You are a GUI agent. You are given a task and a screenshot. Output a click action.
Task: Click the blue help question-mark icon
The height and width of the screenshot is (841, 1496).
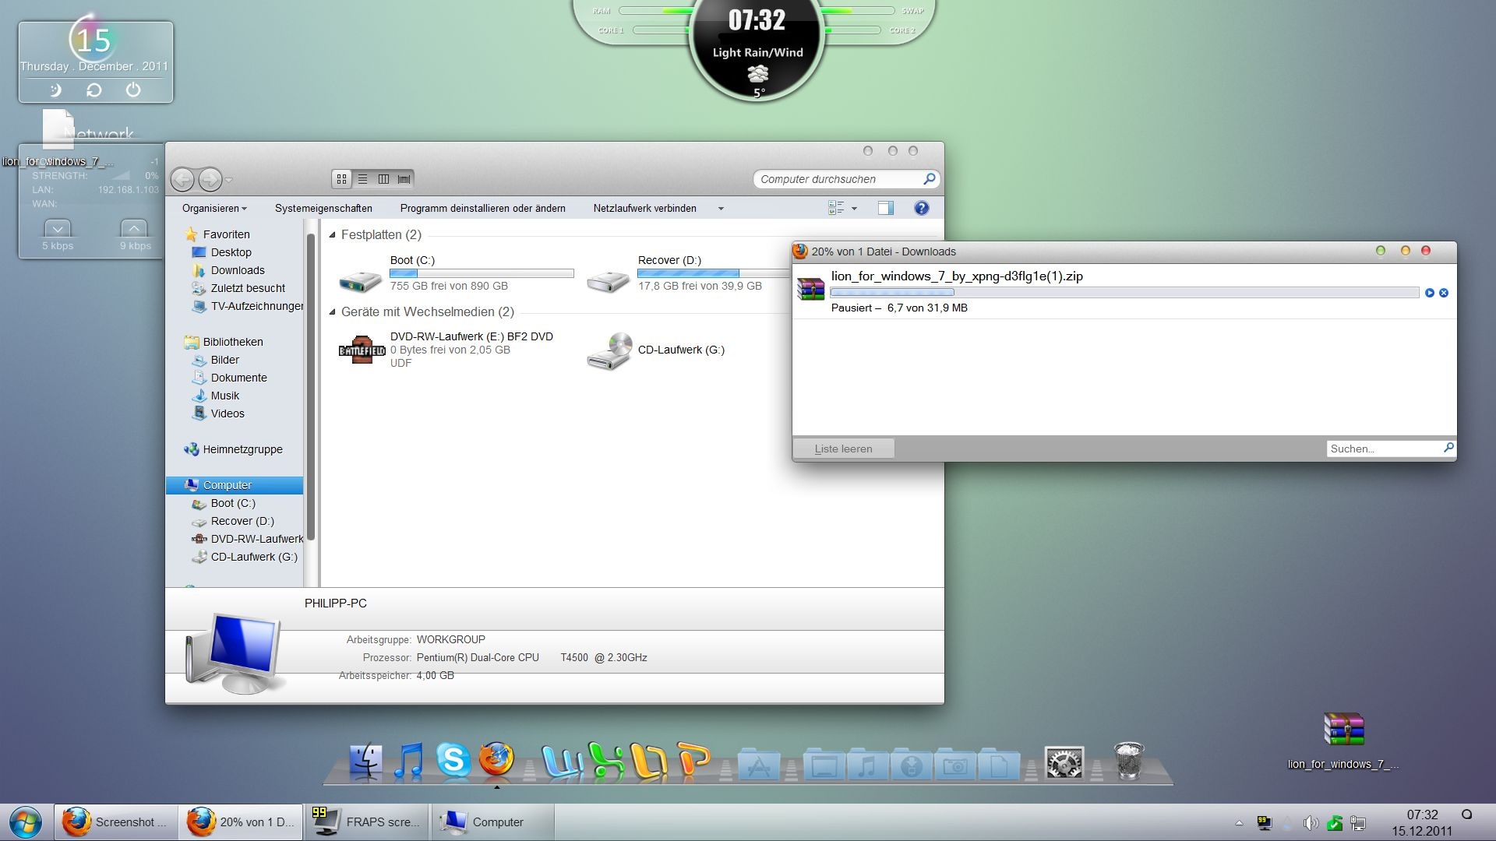click(x=921, y=208)
